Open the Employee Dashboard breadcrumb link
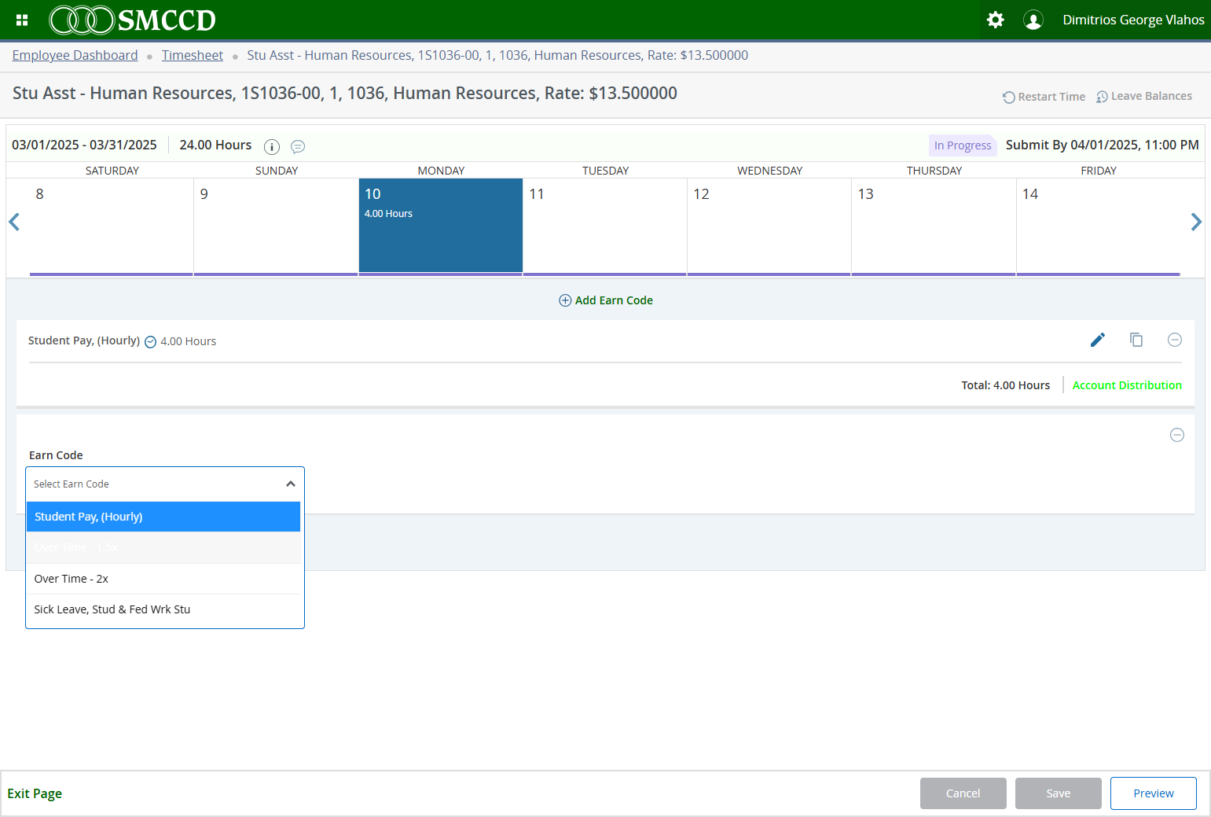Viewport: 1211px width, 817px height. tap(75, 55)
